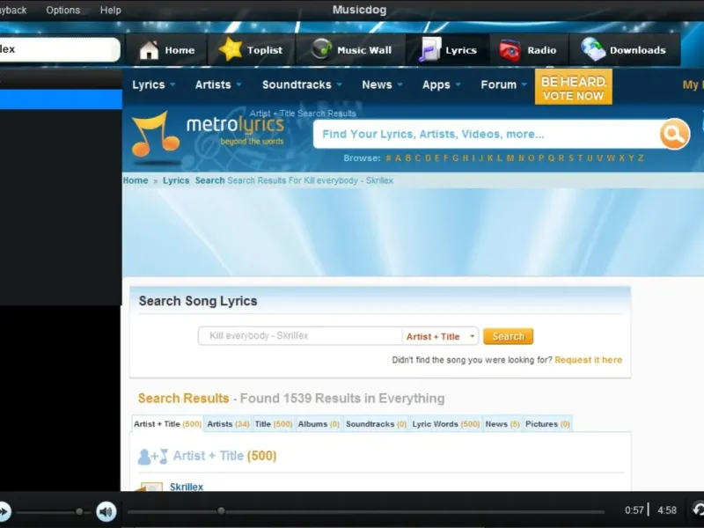Click the song progress slider knob
The height and width of the screenshot is (528, 704).
click(221, 511)
